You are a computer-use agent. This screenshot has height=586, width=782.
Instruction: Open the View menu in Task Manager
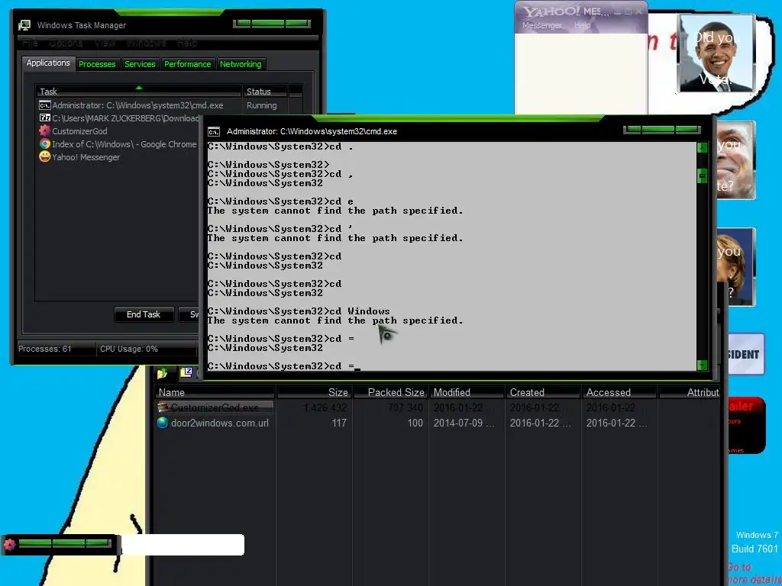[105, 43]
